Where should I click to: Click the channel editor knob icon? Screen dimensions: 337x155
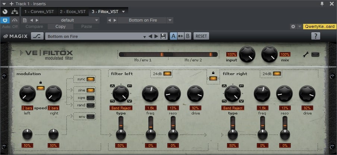[5, 12]
